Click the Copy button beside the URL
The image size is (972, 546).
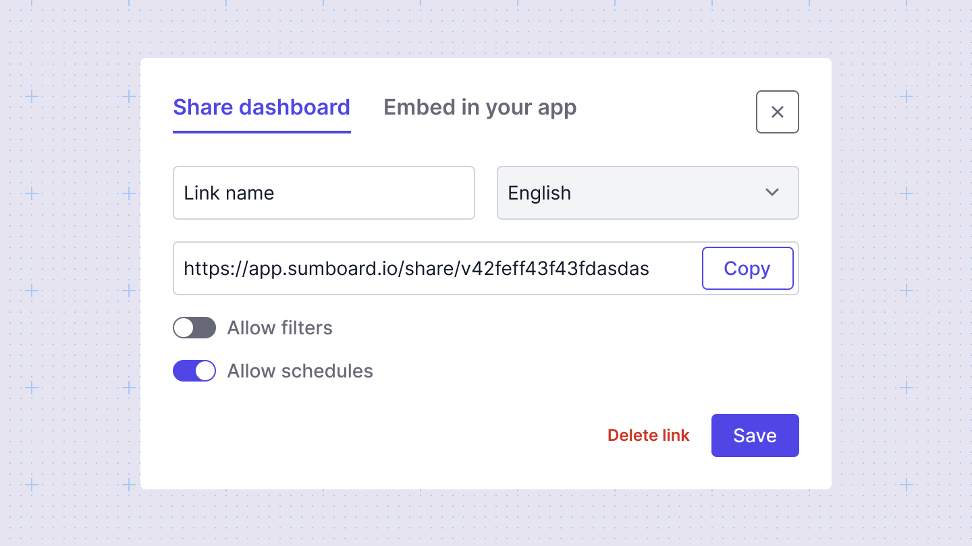[x=747, y=268]
